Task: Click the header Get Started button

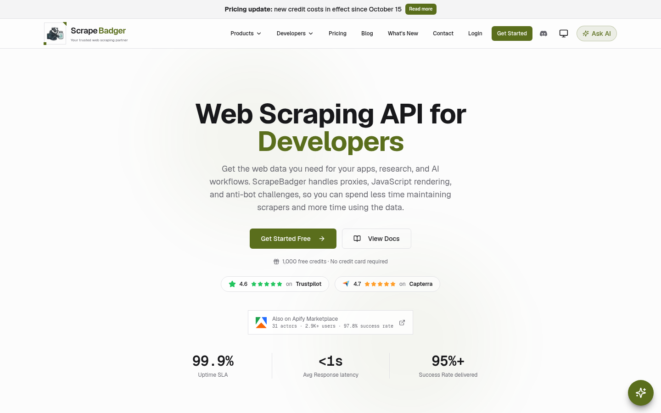Action: (512, 33)
